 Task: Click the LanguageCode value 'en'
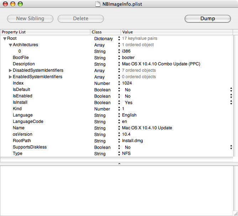coord(124,121)
